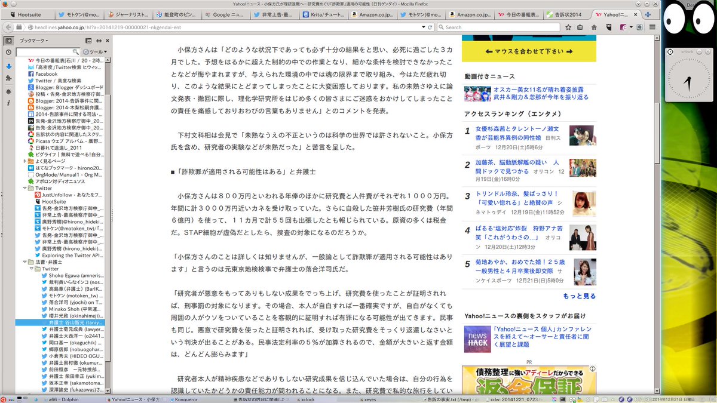
Task: Click the Firefox logo in title bar
Action: [4, 4]
